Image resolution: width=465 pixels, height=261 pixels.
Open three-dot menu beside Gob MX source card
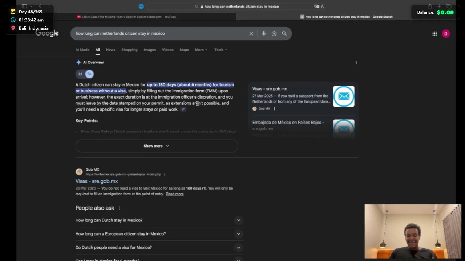pyautogui.click(x=274, y=109)
